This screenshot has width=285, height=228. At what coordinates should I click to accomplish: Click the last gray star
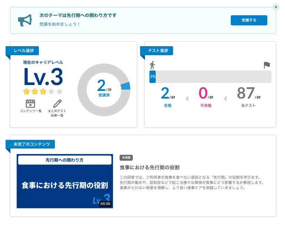point(59,91)
